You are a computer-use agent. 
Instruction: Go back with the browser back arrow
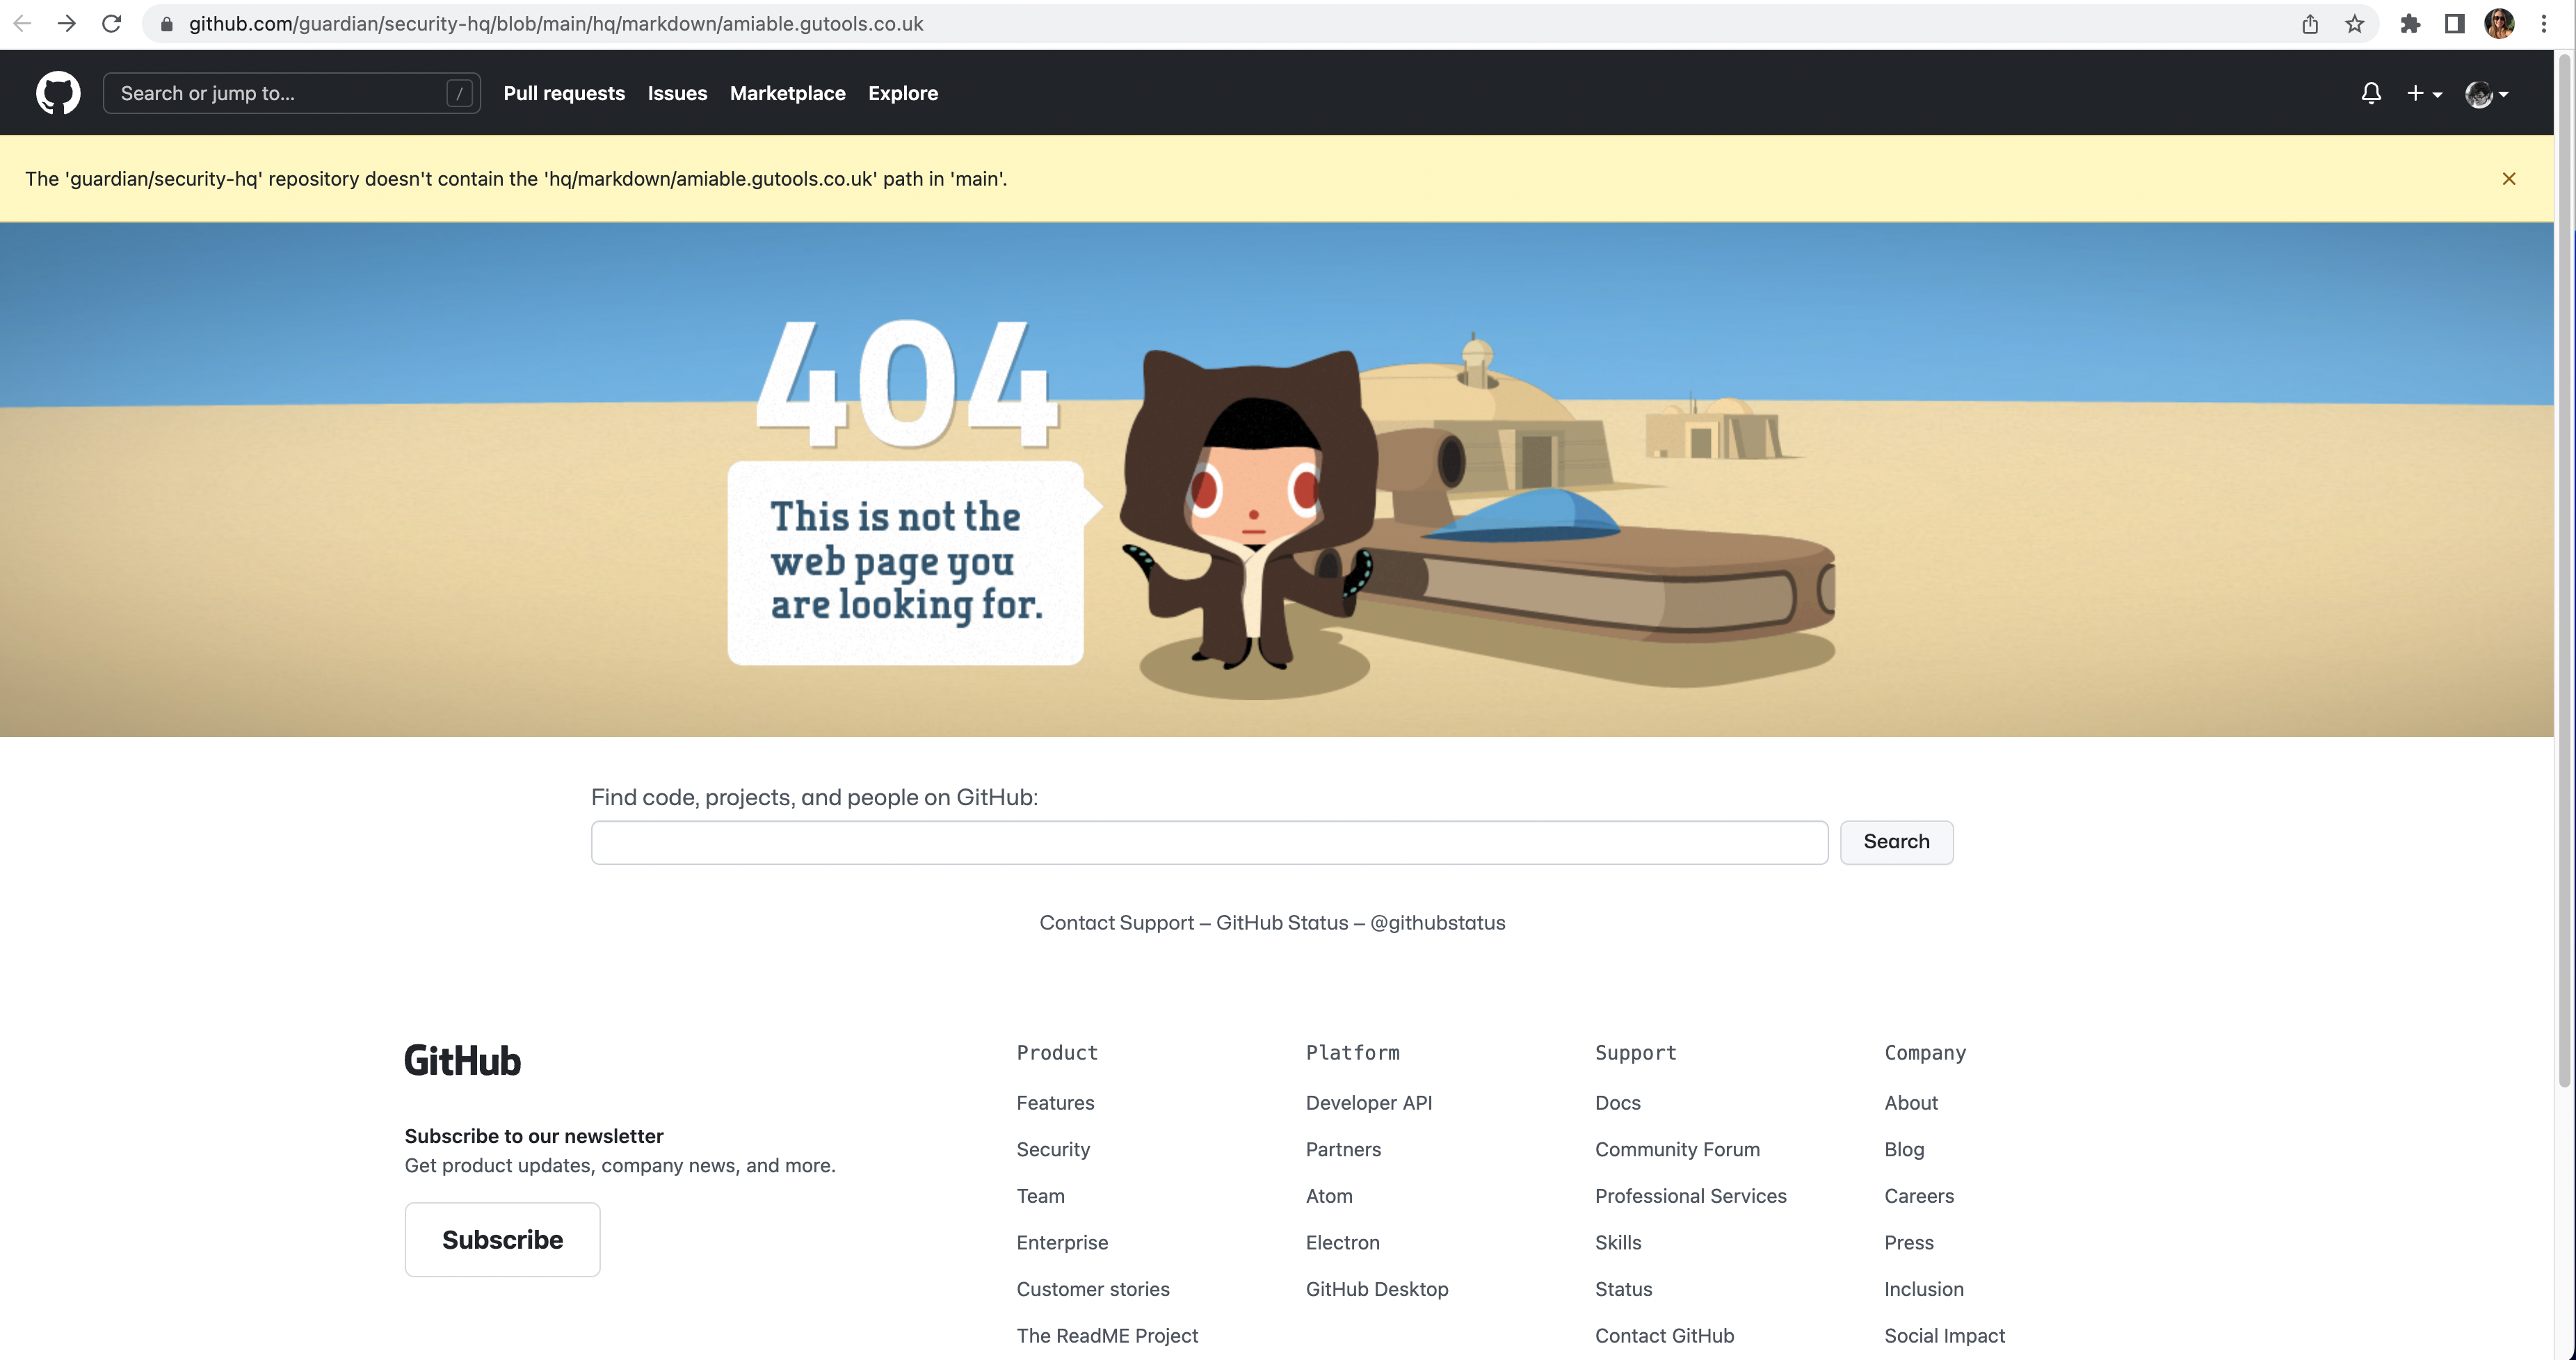tap(23, 23)
